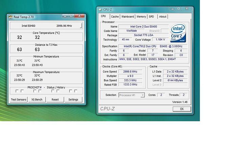Click the L1 Data value '2 x 32 KBytes'
This screenshot has width=234, height=146.
[175, 71]
